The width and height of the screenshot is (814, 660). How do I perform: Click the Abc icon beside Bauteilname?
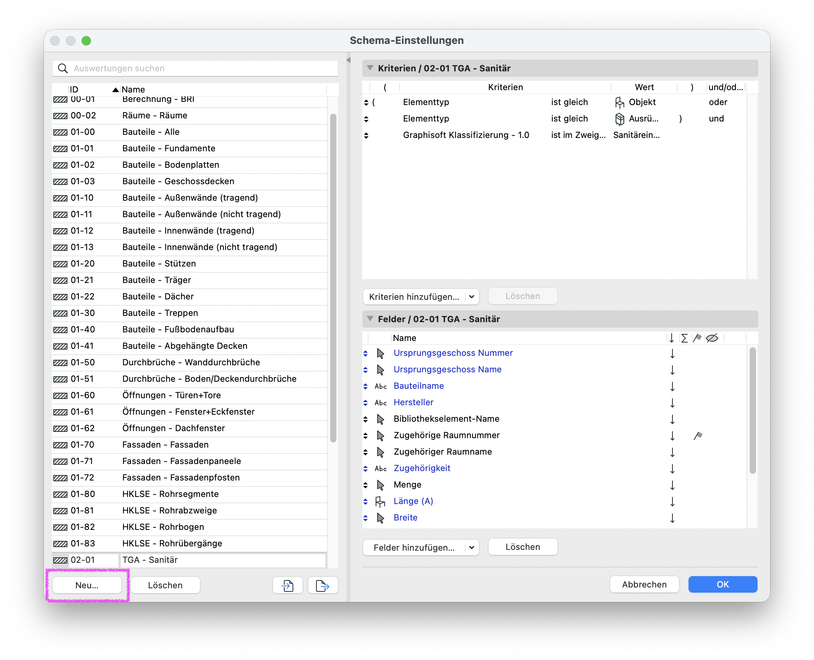click(x=380, y=386)
